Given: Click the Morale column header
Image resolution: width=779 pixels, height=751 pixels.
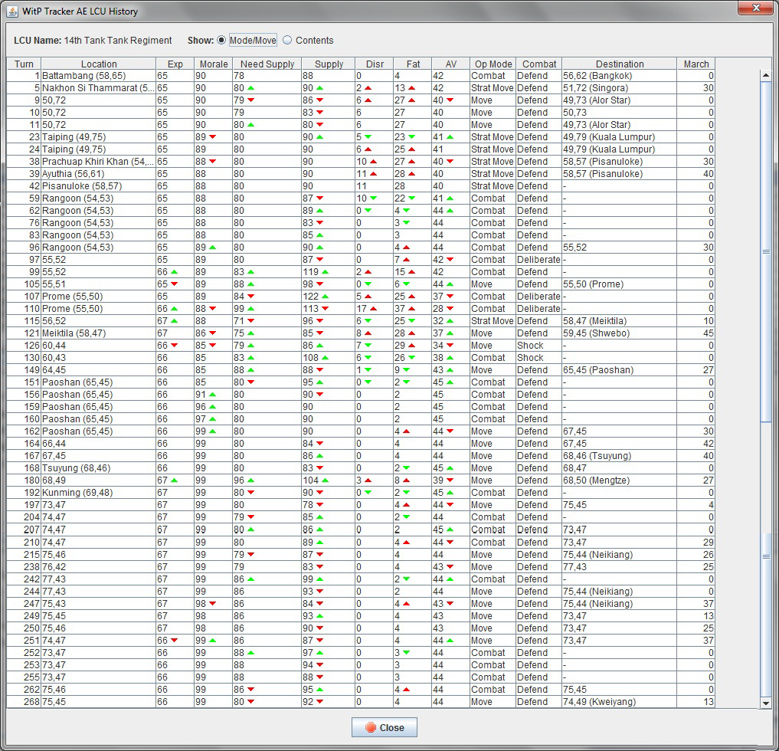Looking at the screenshot, I should point(213,64).
